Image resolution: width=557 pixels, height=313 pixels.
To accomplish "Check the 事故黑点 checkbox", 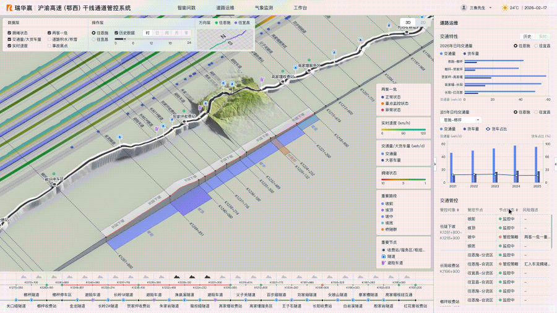I will click(x=50, y=46).
